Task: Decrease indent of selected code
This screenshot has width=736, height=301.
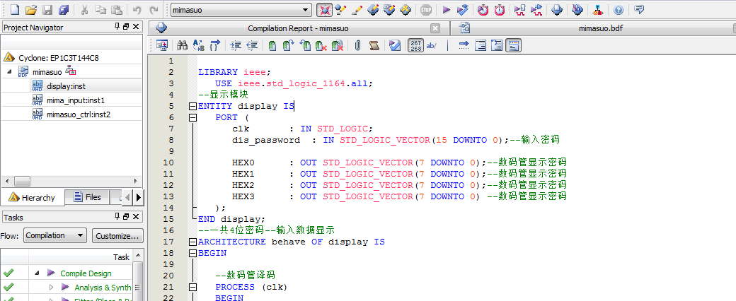Action: click(252, 45)
